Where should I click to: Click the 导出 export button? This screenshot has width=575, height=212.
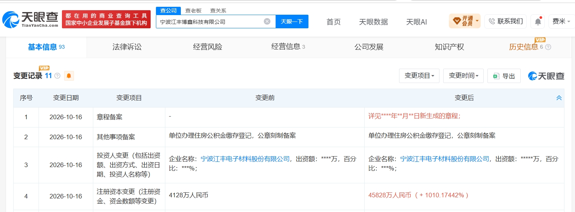(504, 76)
